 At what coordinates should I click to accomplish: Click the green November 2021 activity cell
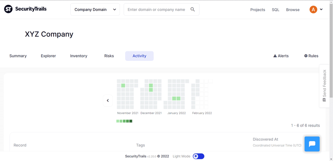[123, 85]
